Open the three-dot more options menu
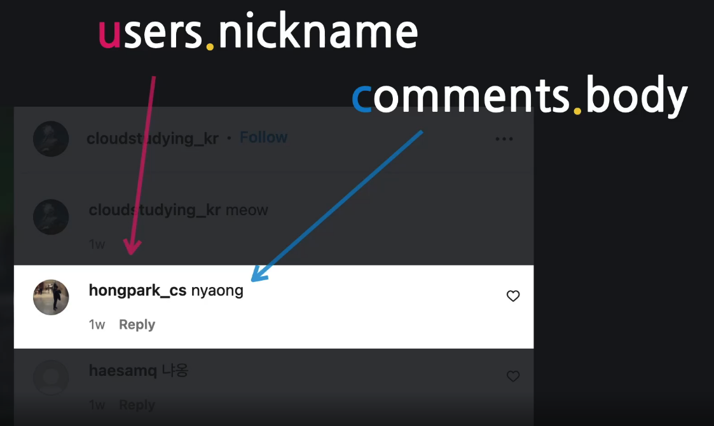This screenshot has width=714, height=426. (504, 138)
